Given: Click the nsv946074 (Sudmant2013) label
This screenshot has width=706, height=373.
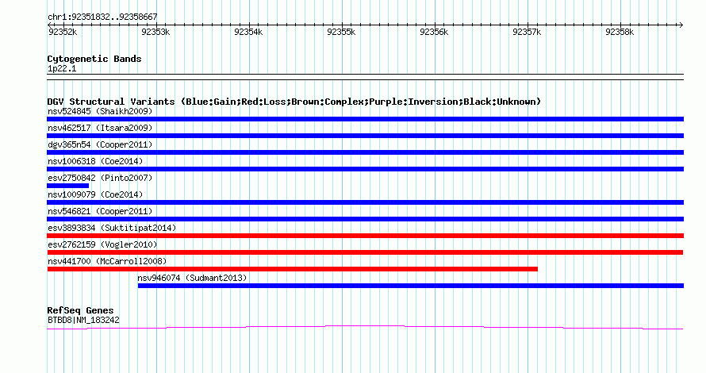Looking at the screenshot, I should [192, 278].
